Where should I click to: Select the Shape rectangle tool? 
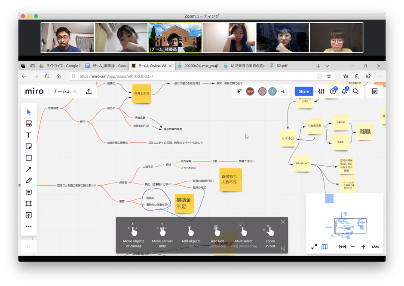(29, 158)
